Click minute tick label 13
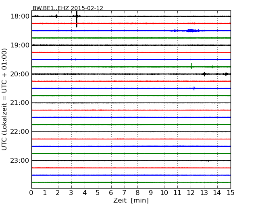Screen dimensions: 262x209 (x=204, y=193)
